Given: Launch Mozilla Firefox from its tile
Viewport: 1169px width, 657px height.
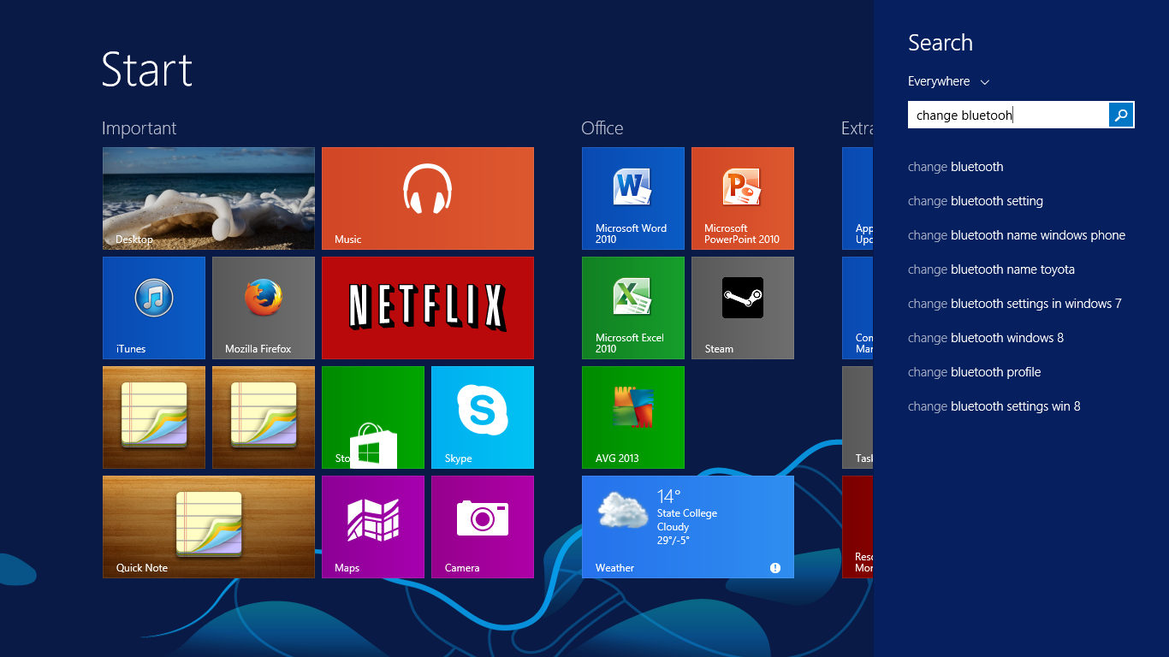Looking at the screenshot, I should (264, 308).
